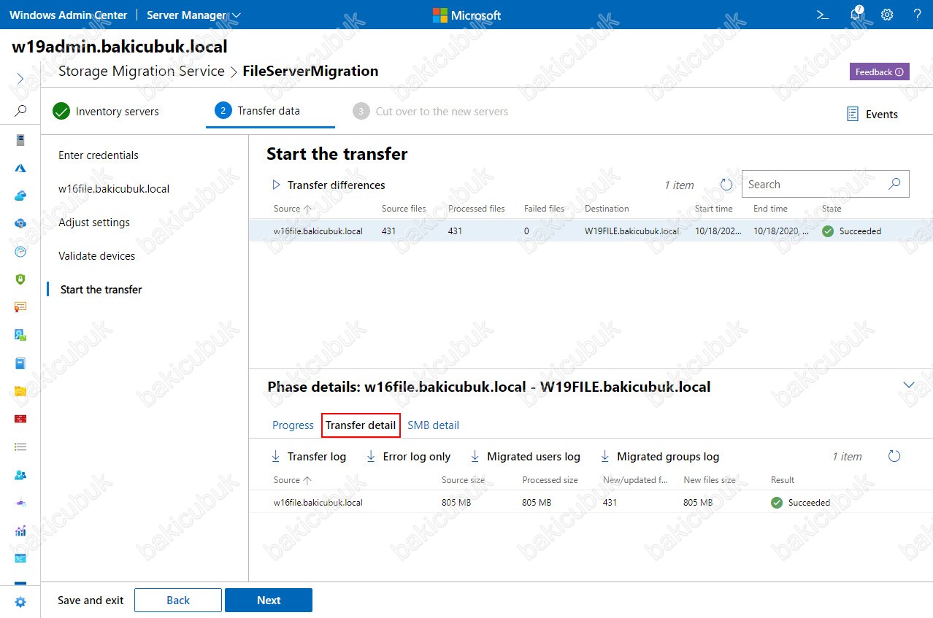This screenshot has height=618, width=933.
Task: Download the Migrated groups log
Action: 659,457
